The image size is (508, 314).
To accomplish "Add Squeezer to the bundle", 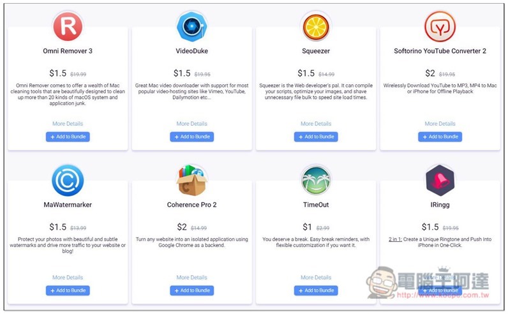I will pos(316,137).
